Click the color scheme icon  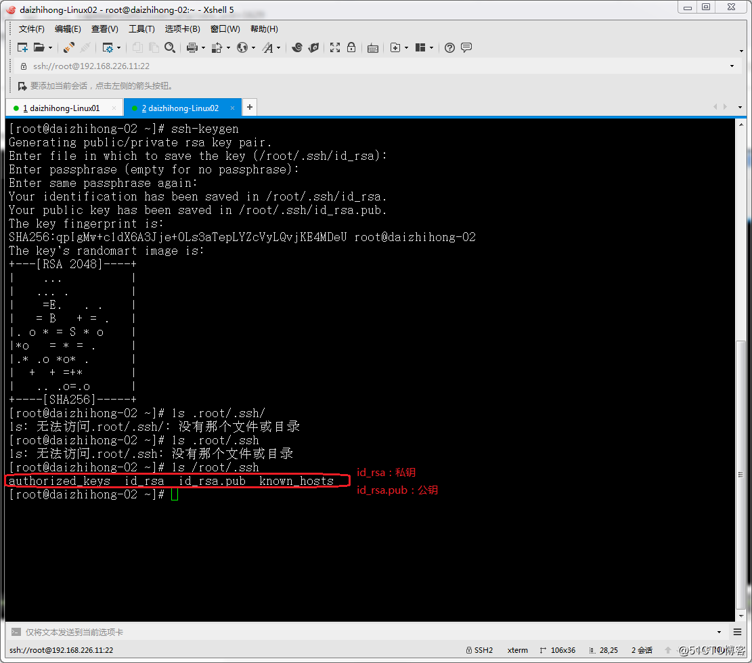coord(217,47)
